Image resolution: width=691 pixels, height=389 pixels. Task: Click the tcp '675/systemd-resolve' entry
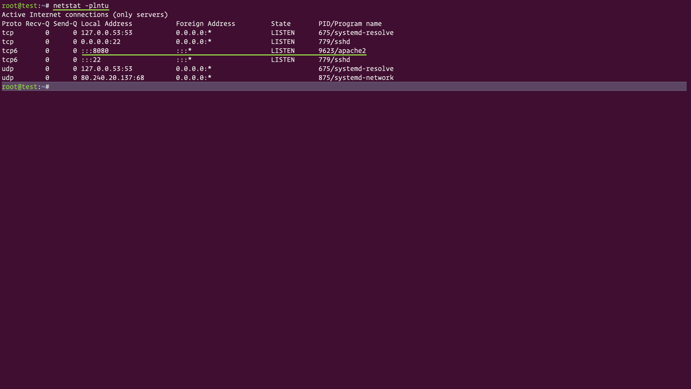coord(356,33)
